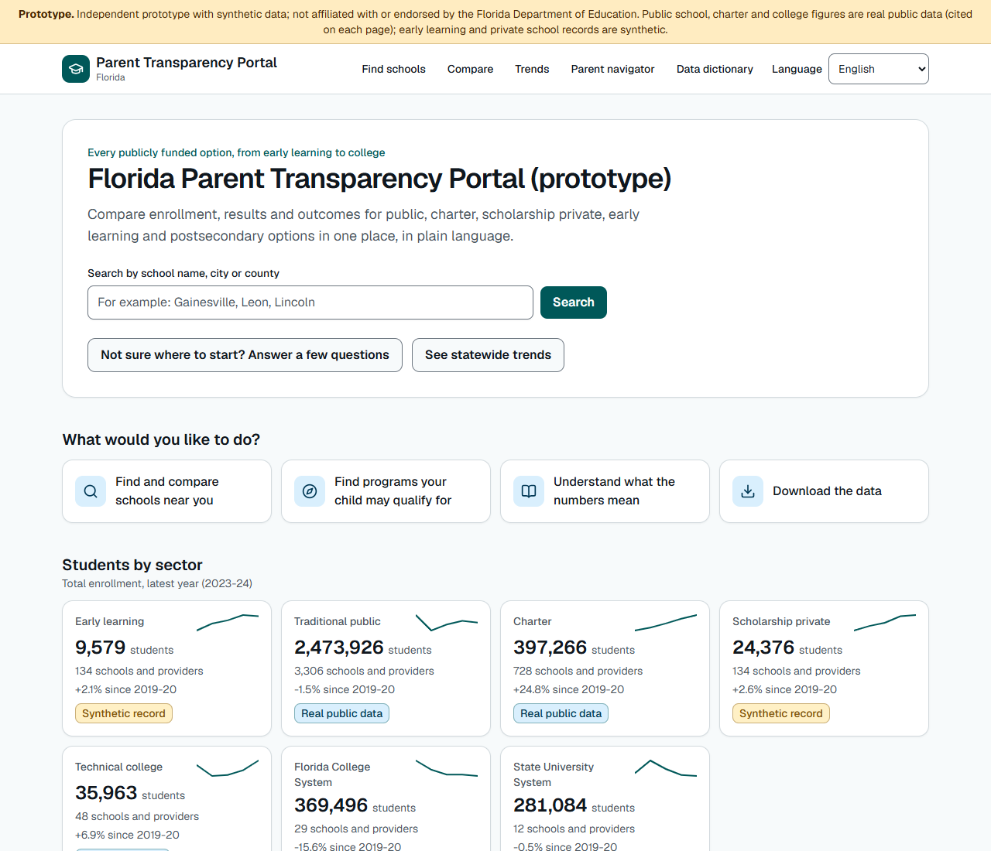Viewport: 991px width, 851px height.
Task: Open the Data dictionary page
Action: (x=715, y=69)
